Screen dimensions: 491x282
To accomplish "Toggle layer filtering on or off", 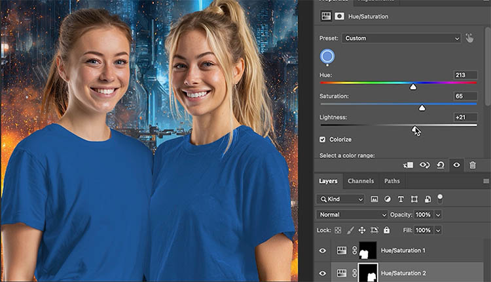I will [x=440, y=199].
